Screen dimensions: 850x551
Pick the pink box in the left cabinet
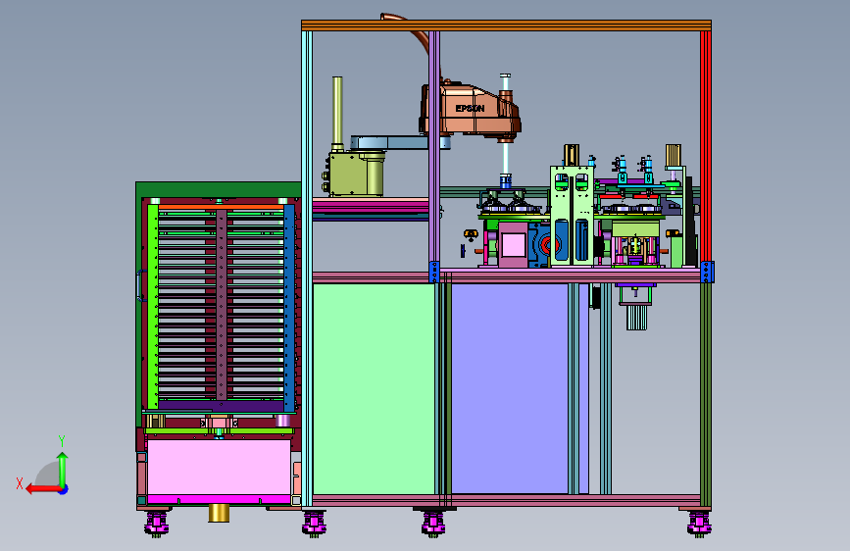point(219,467)
